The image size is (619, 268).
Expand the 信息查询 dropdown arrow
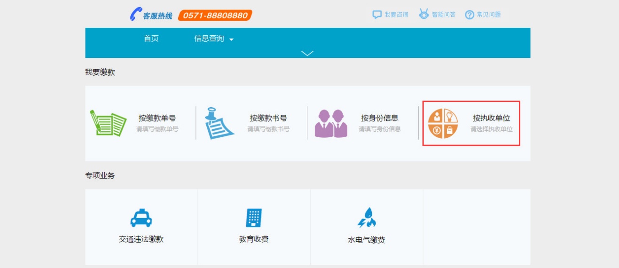click(231, 40)
